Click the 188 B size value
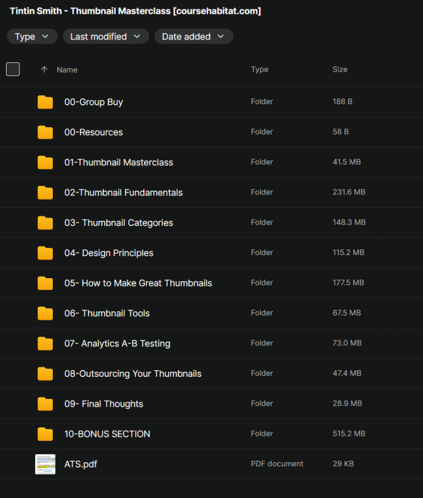423x498 pixels. pos(343,101)
